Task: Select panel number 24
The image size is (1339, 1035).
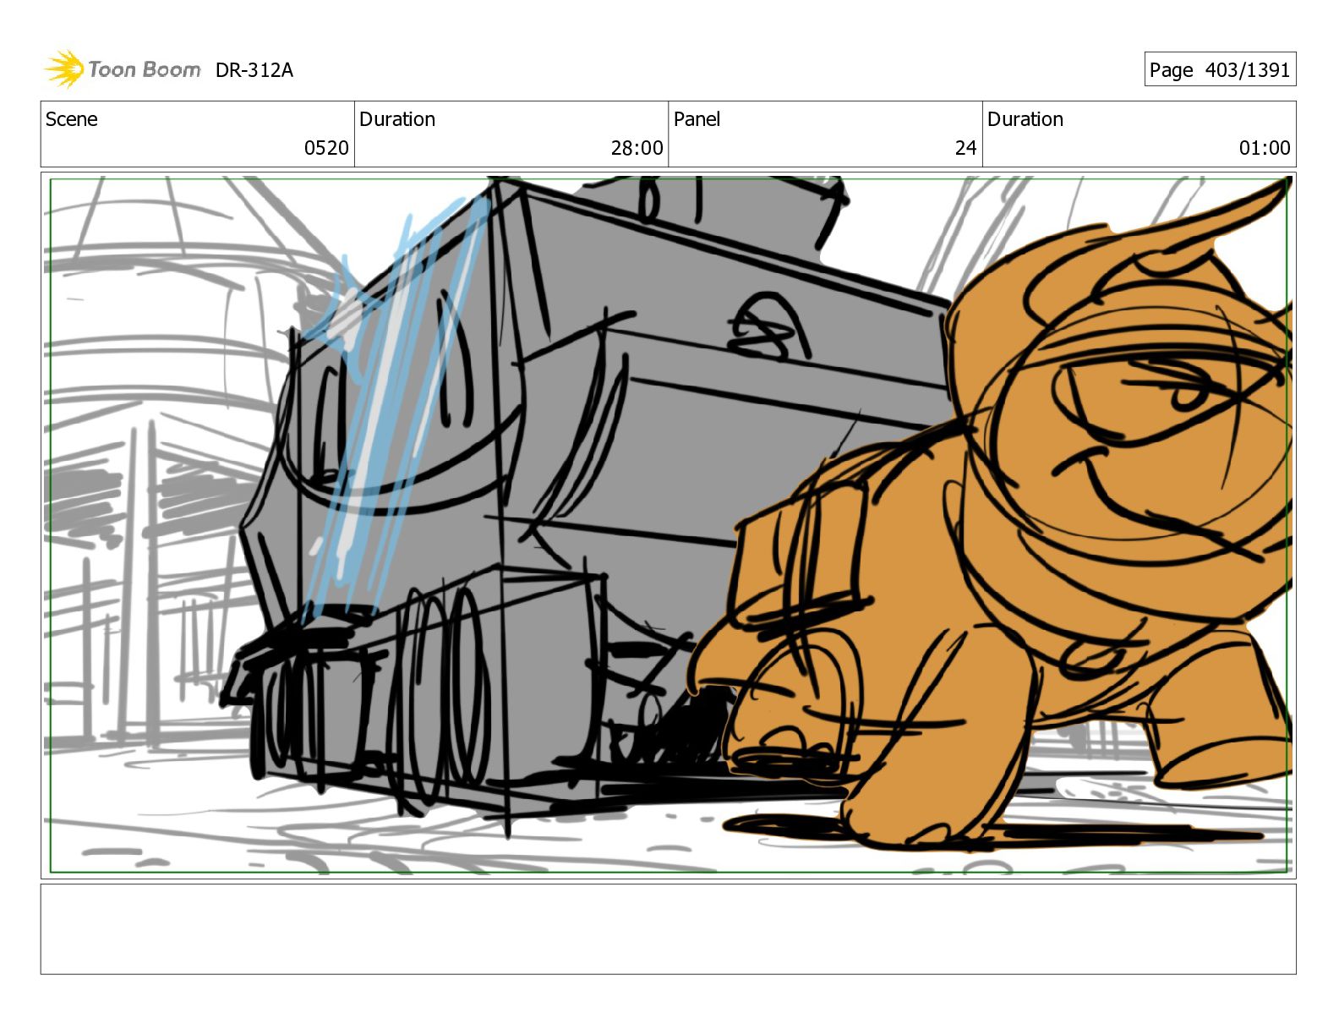Action: coord(965,148)
